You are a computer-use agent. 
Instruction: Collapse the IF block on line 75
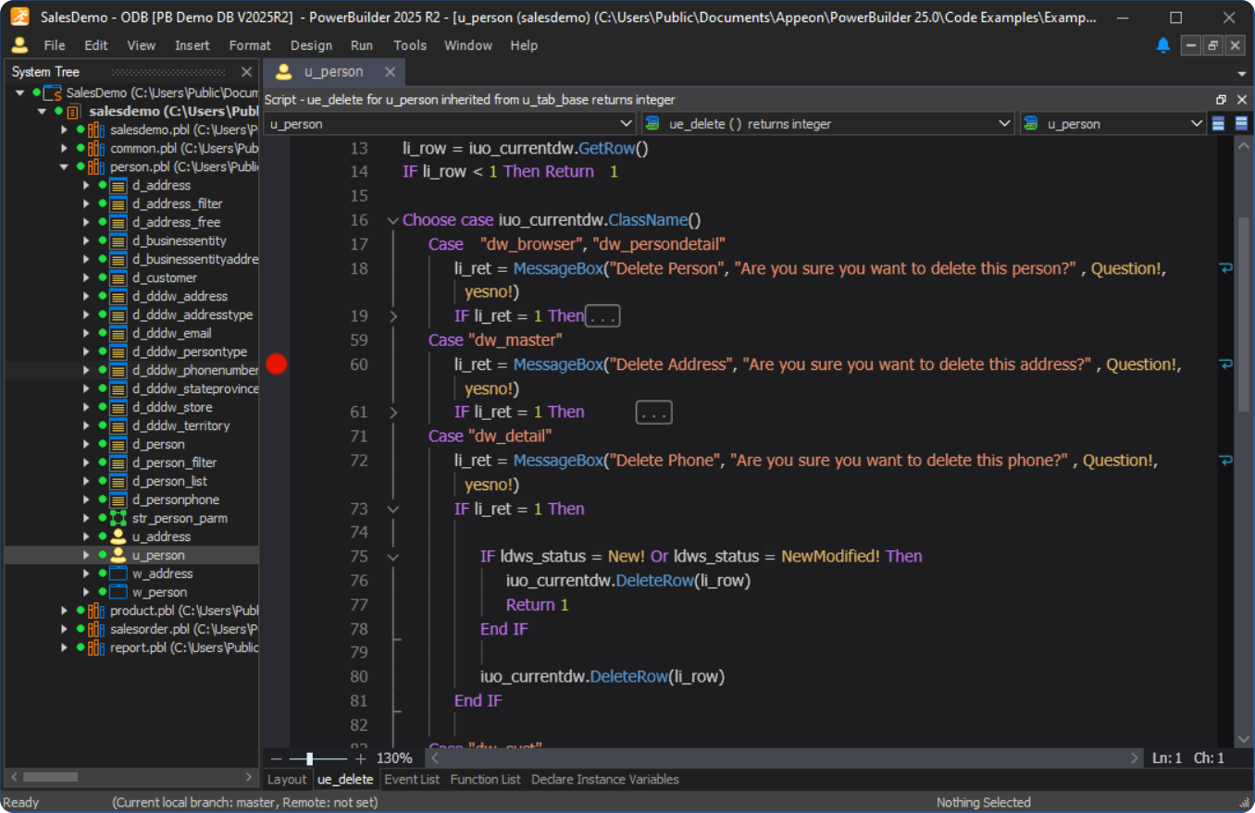point(392,557)
